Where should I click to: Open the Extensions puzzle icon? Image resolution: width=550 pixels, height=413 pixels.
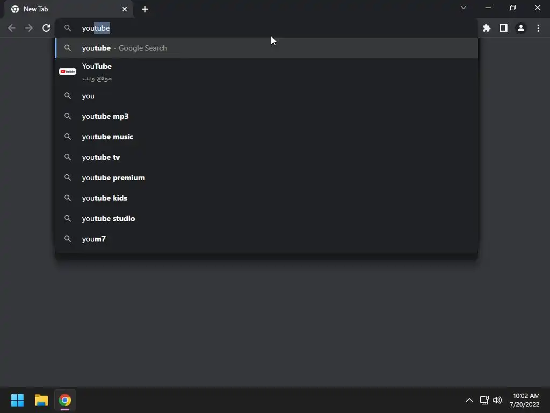pyautogui.click(x=487, y=28)
